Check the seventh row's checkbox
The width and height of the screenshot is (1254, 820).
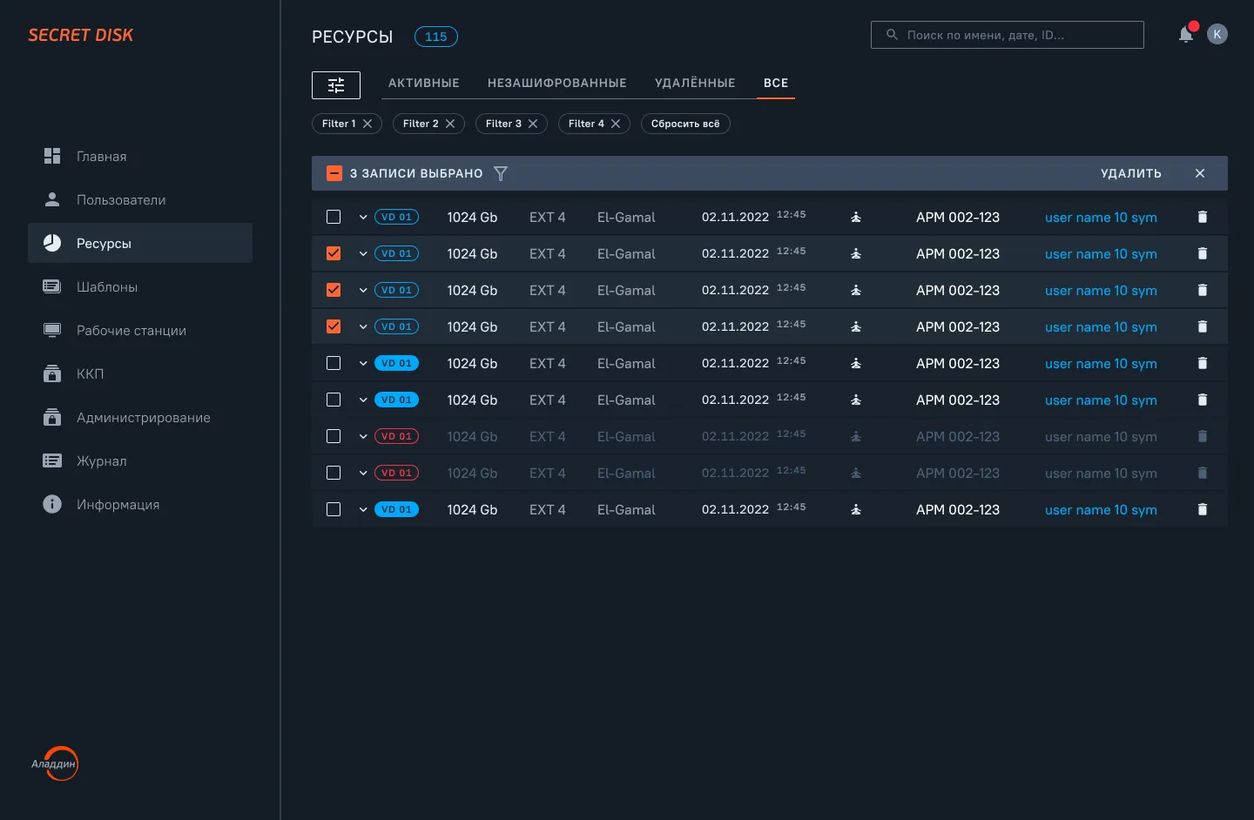334,436
